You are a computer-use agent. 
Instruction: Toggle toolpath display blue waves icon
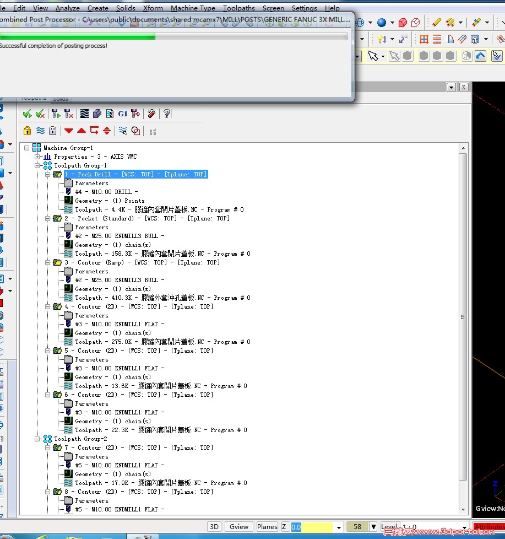point(40,131)
